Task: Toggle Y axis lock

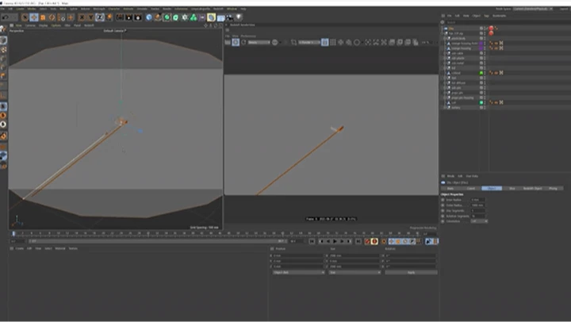Action: point(90,17)
